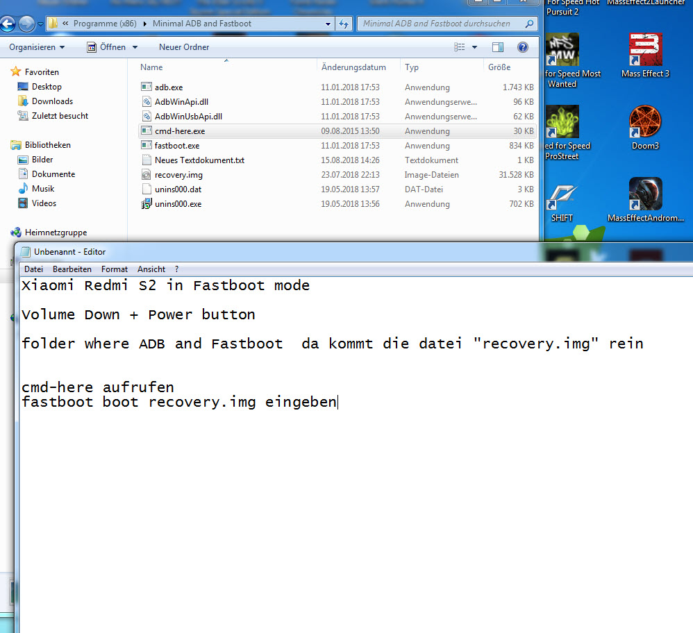Click the blue help icon in Explorer

click(x=522, y=47)
